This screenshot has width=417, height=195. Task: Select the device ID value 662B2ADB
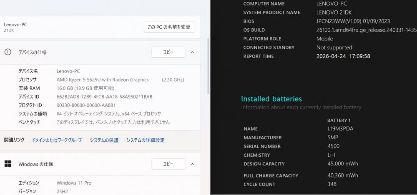[x=105, y=97]
